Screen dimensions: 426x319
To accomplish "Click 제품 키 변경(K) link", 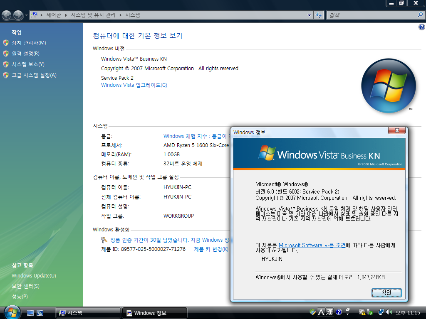I will [x=211, y=249].
